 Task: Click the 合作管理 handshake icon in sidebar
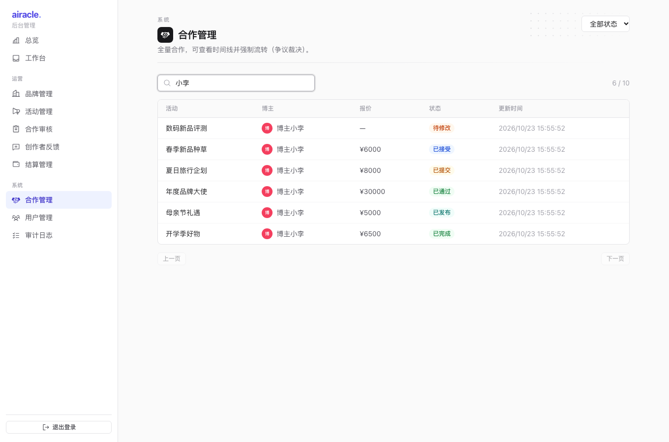(x=16, y=200)
